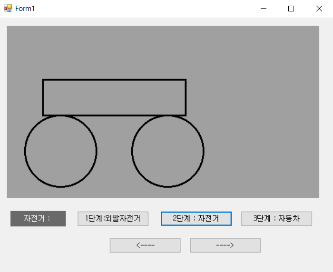Close the Form1 window
This screenshot has height=272, width=333.
319,9
